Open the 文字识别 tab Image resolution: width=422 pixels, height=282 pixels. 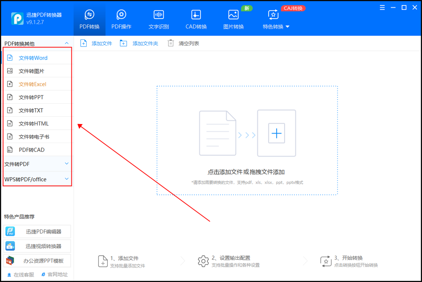[159, 19]
